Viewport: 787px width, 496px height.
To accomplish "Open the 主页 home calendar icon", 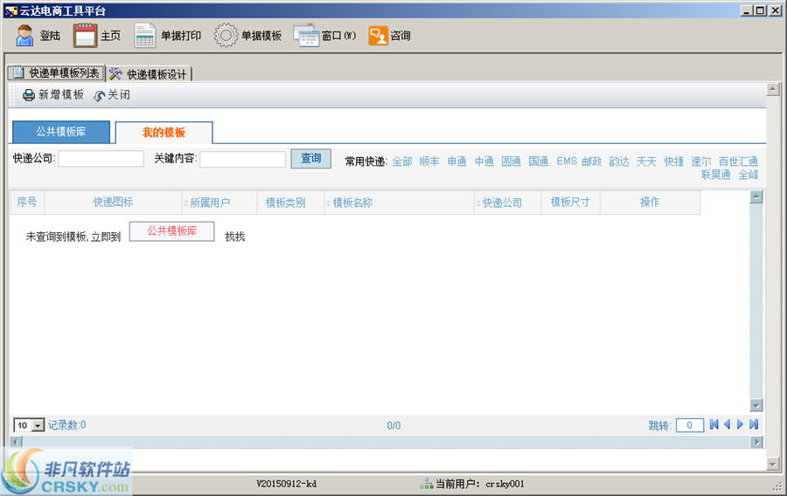I will coord(85,35).
